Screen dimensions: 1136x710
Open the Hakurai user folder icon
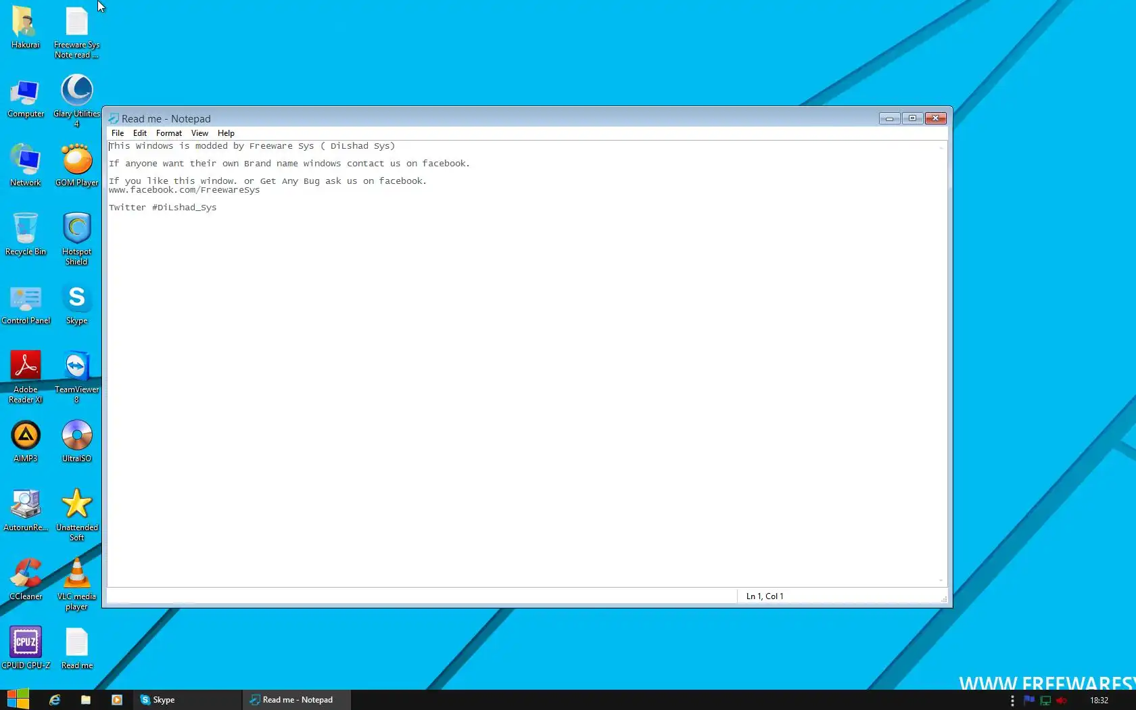[25, 27]
